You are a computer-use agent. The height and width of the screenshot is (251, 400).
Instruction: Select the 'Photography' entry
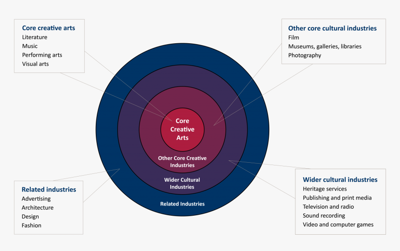pos(305,55)
